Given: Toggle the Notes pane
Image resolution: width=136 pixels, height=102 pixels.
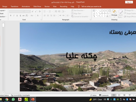Looking at the screenshot, I should tap(93, 95).
